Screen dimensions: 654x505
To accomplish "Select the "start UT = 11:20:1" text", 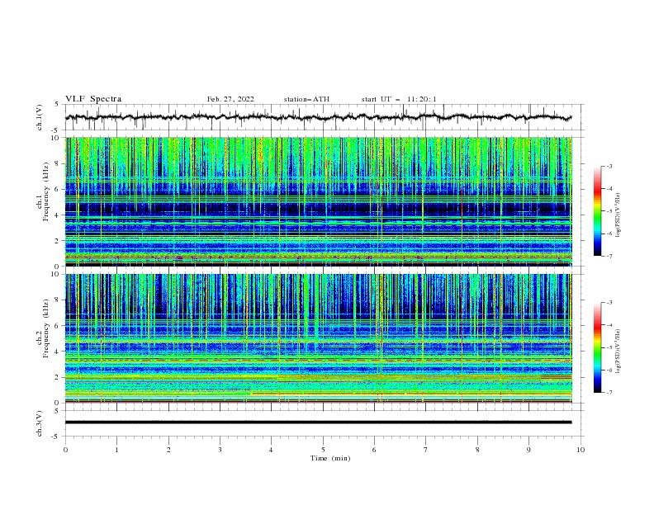I will 399,99.
